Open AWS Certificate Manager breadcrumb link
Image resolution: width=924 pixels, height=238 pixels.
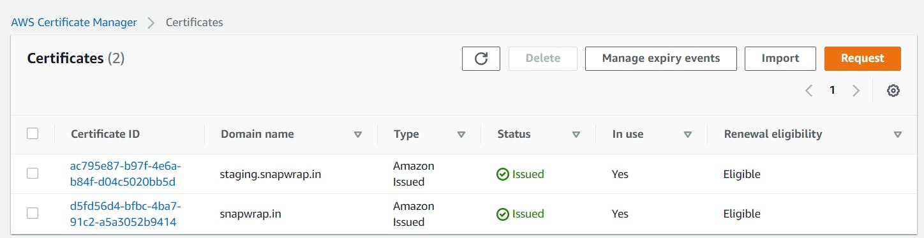74,22
